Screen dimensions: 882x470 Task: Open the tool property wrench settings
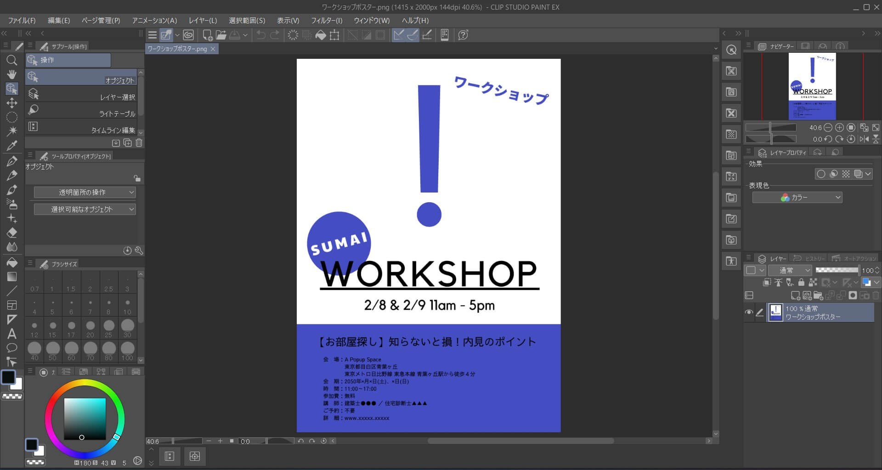(139, 250)
